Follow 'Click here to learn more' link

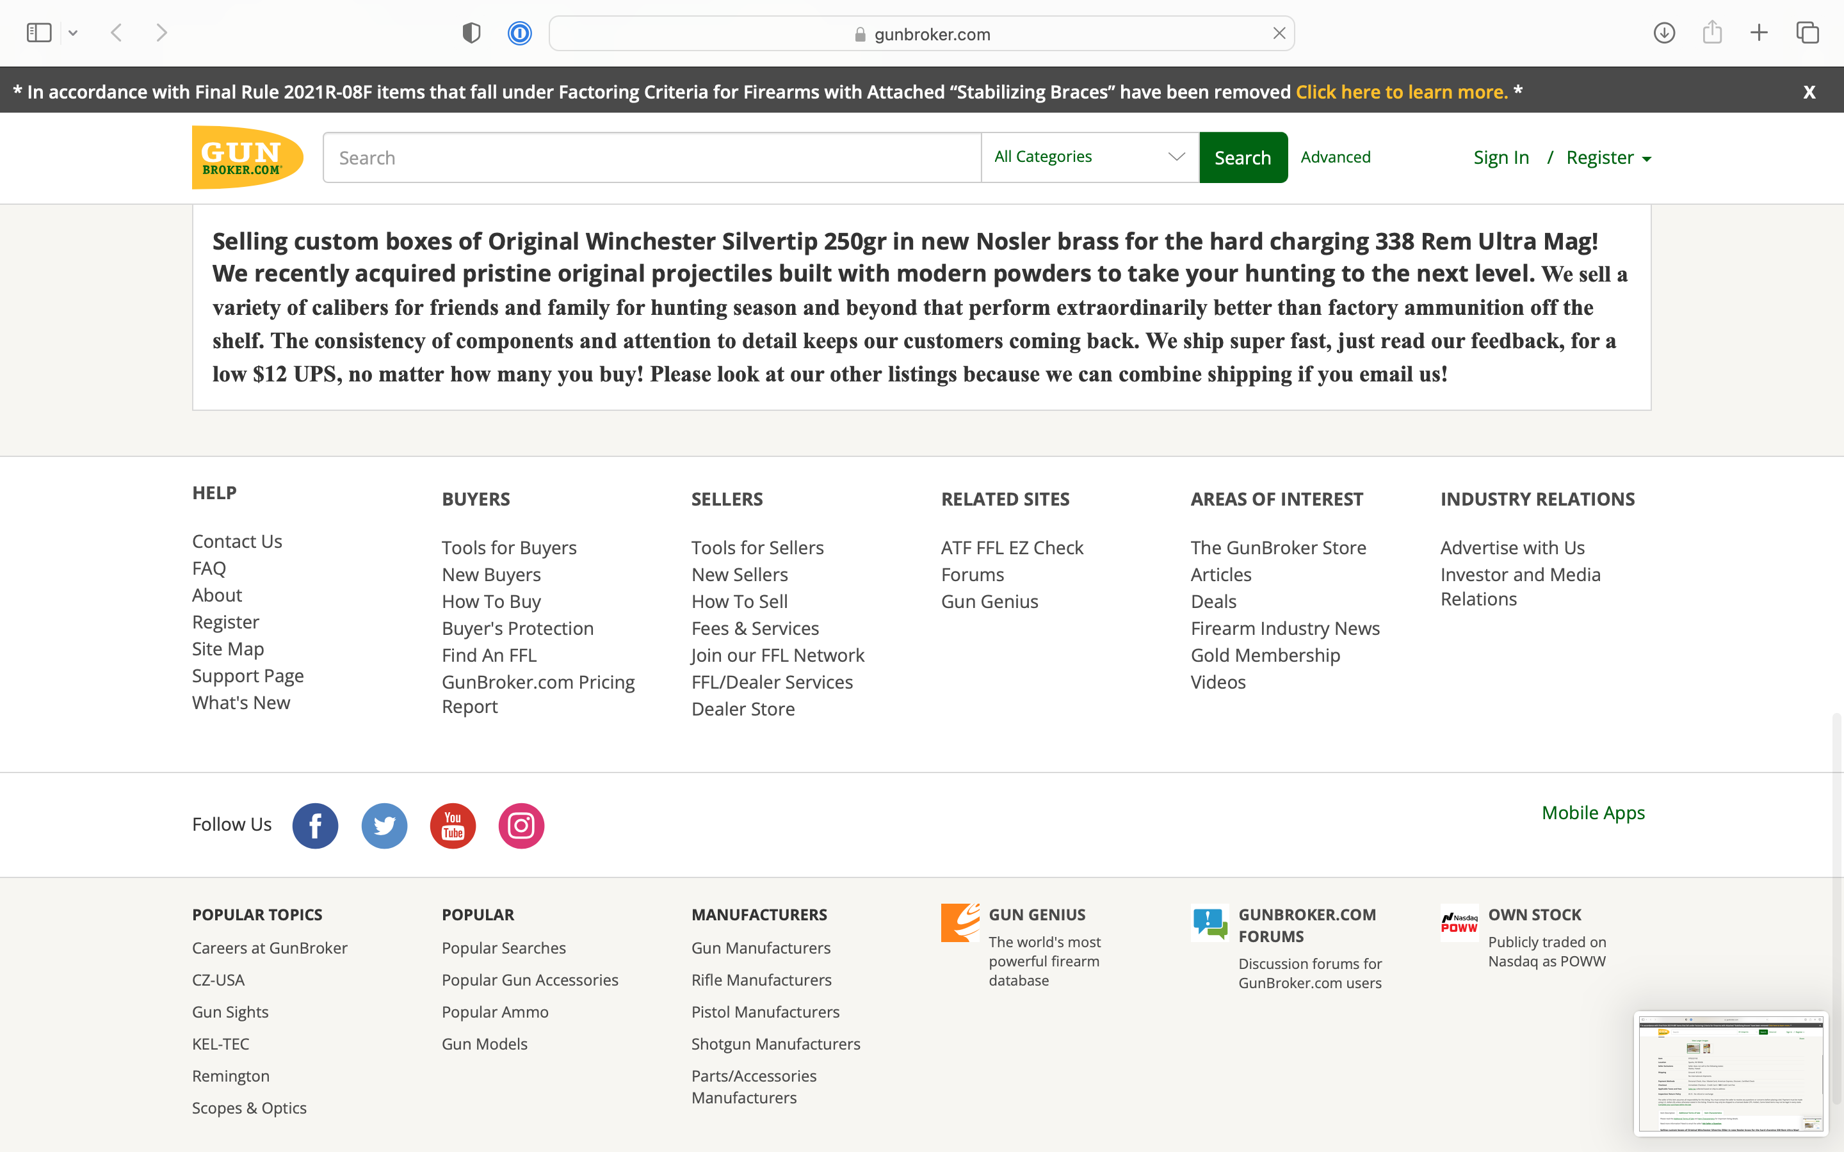pyautogui.click(x=1402, y=92)
